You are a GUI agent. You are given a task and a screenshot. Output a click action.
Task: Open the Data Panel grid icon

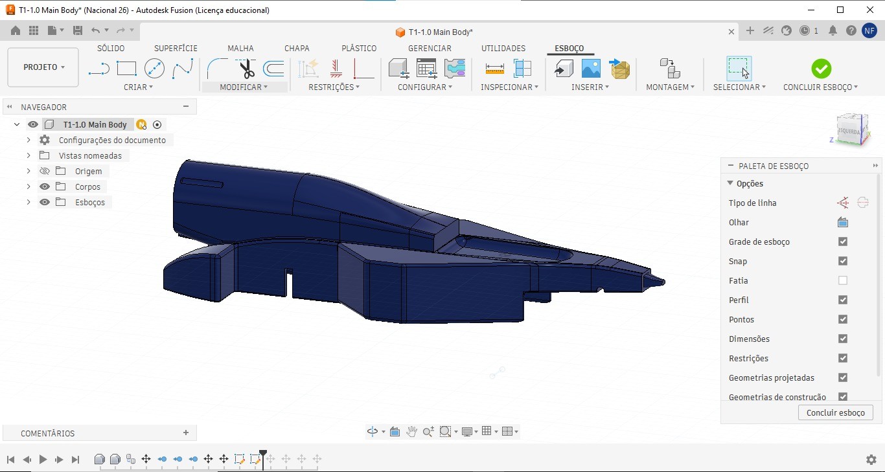(34, 30)
